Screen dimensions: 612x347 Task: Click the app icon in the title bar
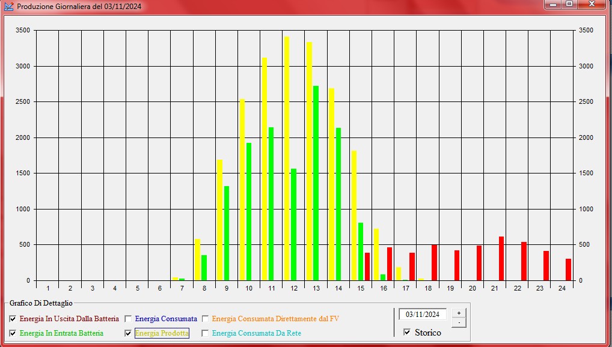pos(8,6)
